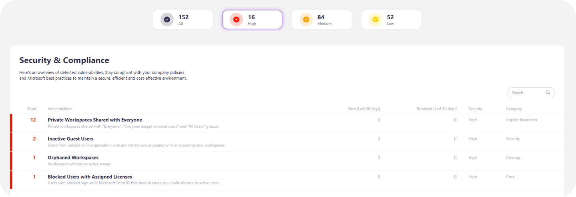Click the orange checkmark icon on the Medium card
The image size is (576, 197).
306,20
